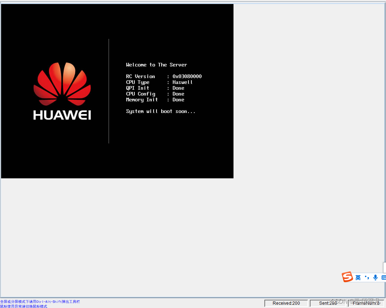The height and width of the screenshot is (308, 386).
Task: Toggle the 英 English input mode
Action: (x=358, y=278)
